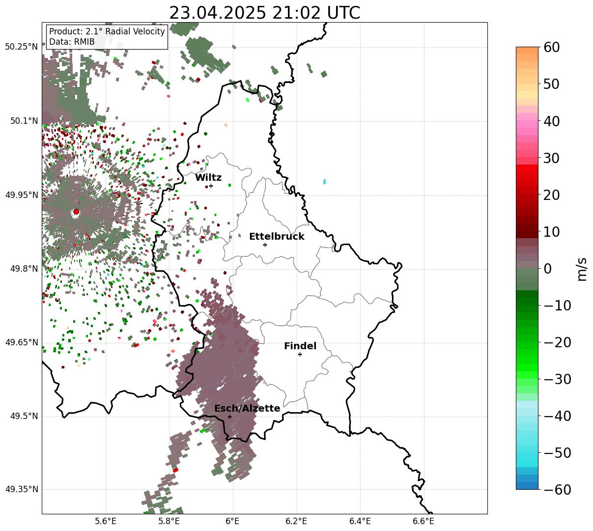Click the 49.8°N latitude tick label
Image resolution: width=593 pixels, height=531 pixels.
tap(24, 269)
